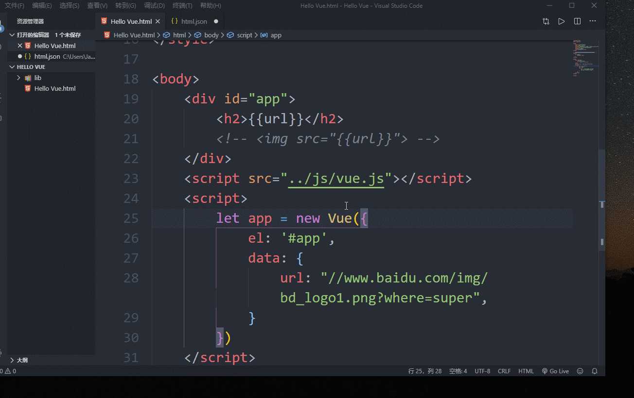Click the lib folder icon

[28, 78]
